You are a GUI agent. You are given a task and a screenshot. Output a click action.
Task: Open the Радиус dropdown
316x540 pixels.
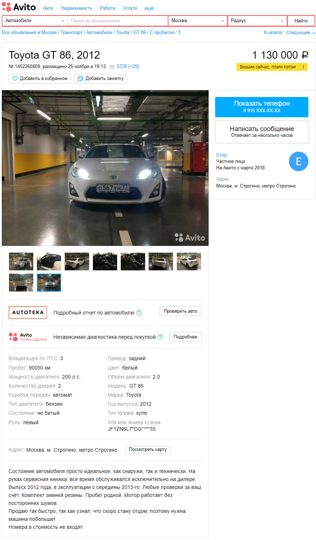[x=257, y=21]
